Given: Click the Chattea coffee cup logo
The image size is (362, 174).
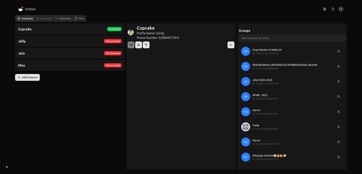Looking at the screenshot, I should coord(21,9).
